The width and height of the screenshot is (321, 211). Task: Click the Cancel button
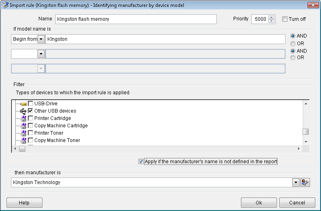pos(297,203)
